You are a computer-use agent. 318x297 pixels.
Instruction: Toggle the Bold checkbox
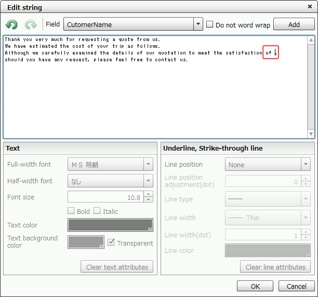tap(71, 211)
